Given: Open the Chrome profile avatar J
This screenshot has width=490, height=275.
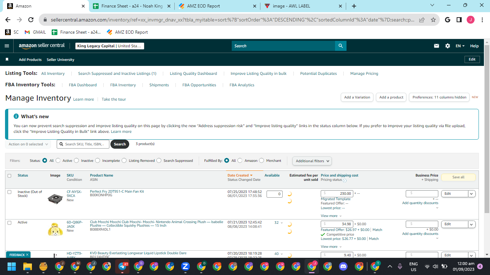Looking at the screenshot, I should click(x=470, y=20).
